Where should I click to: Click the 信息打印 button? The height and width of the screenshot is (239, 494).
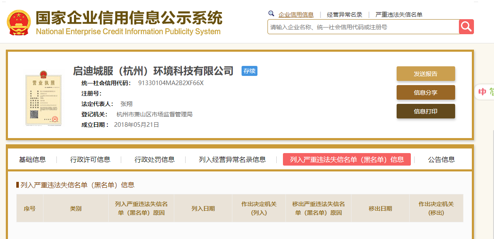(x=425, y=111)
